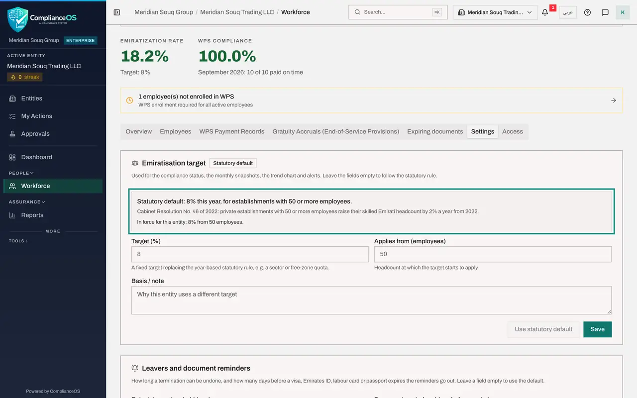Switch language to Arabic
Image resolution: width=637 pixels, height=398 pixels.
click(x=568, y=12)
